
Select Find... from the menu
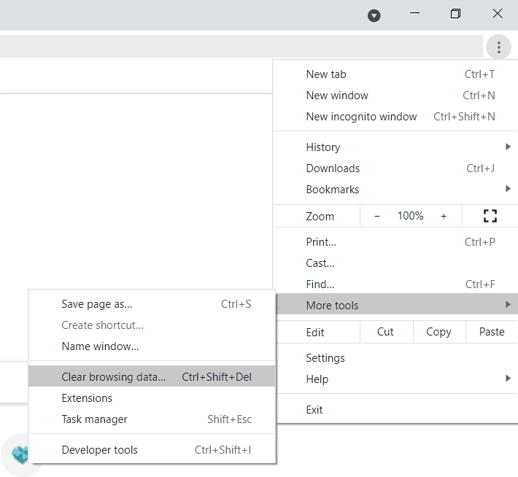coord(395,284)
